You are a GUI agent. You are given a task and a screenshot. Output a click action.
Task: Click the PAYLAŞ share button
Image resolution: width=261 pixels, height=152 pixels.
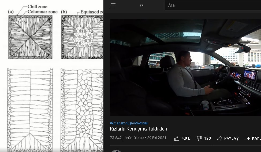(228, 138)
